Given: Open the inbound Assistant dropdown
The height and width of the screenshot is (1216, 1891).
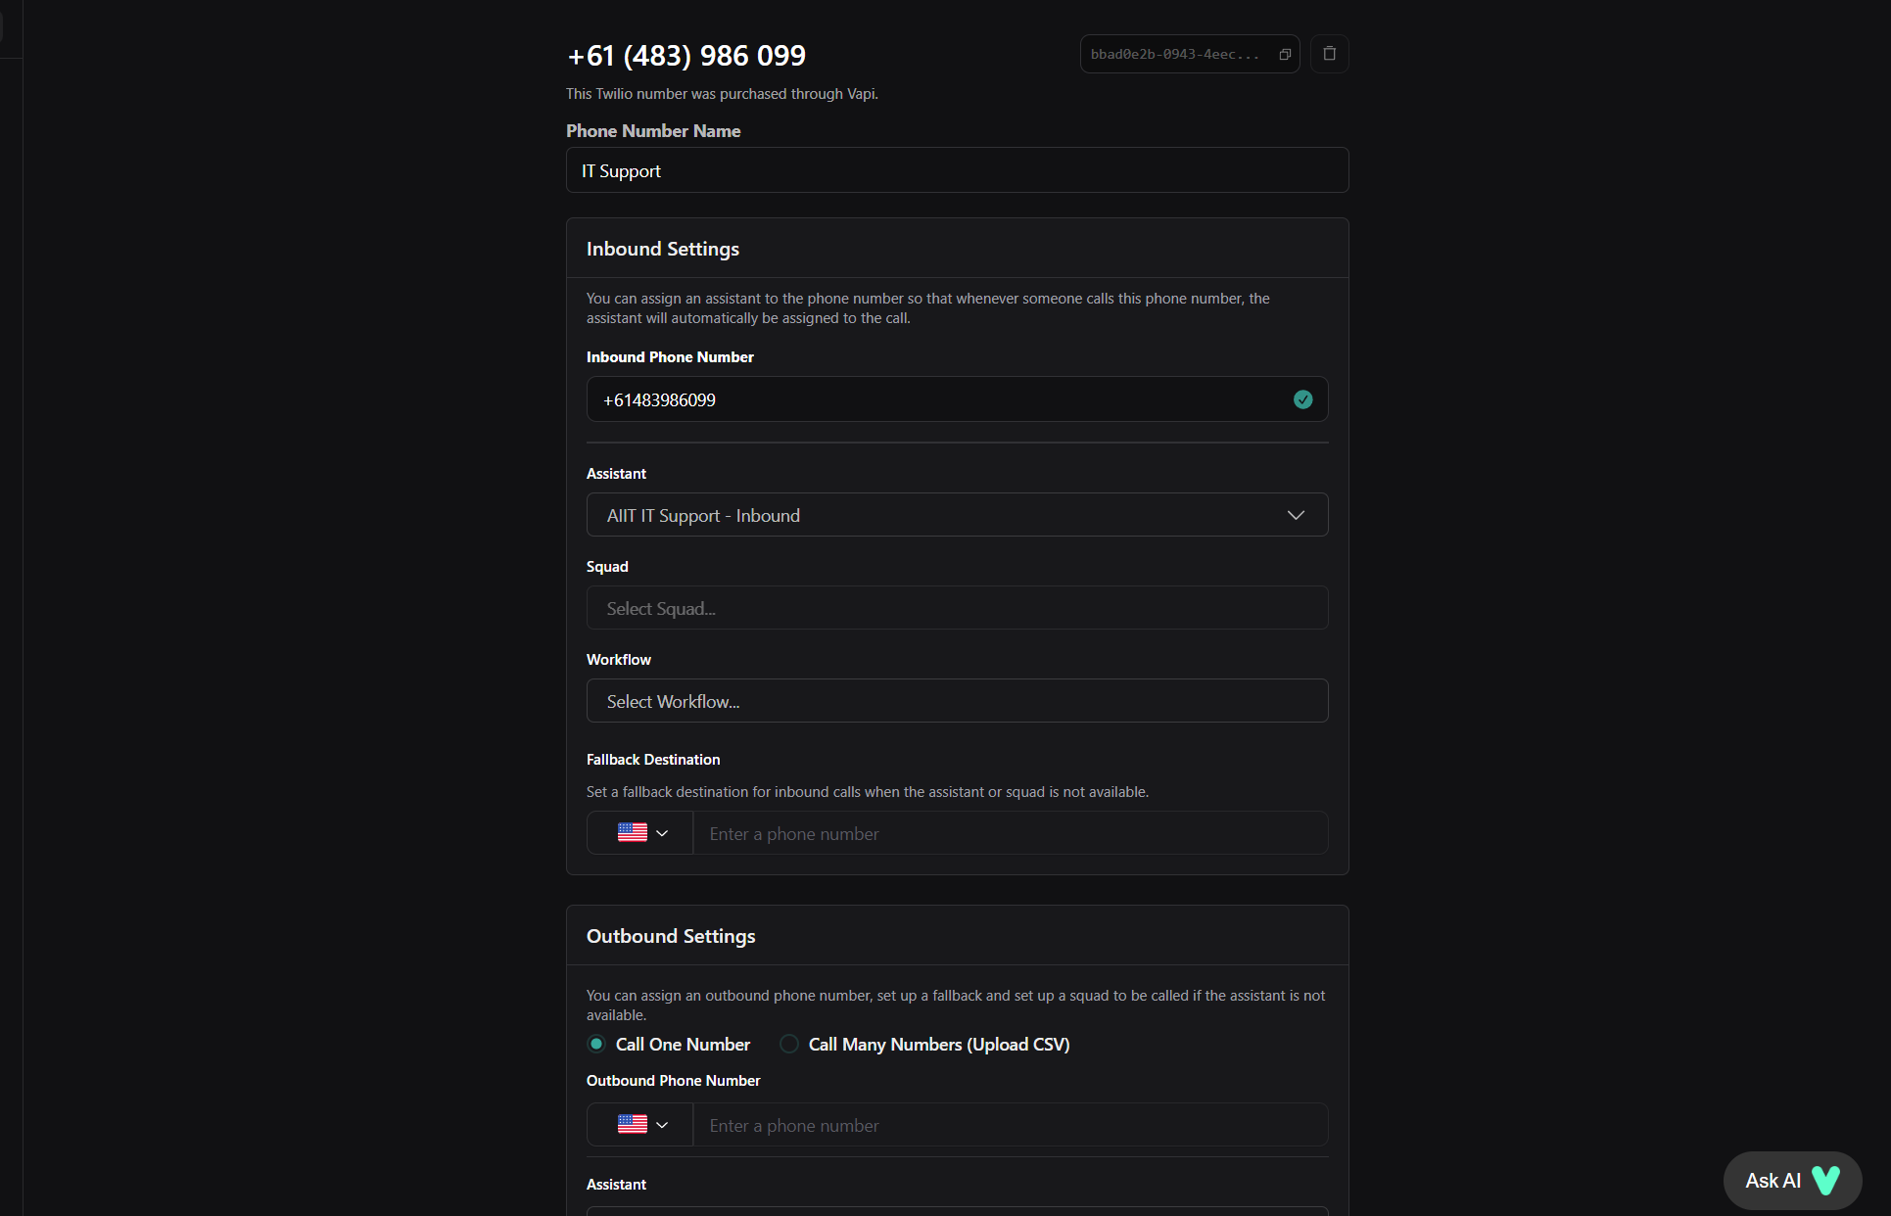Looking at the screenshot, I should coord(956,515).
